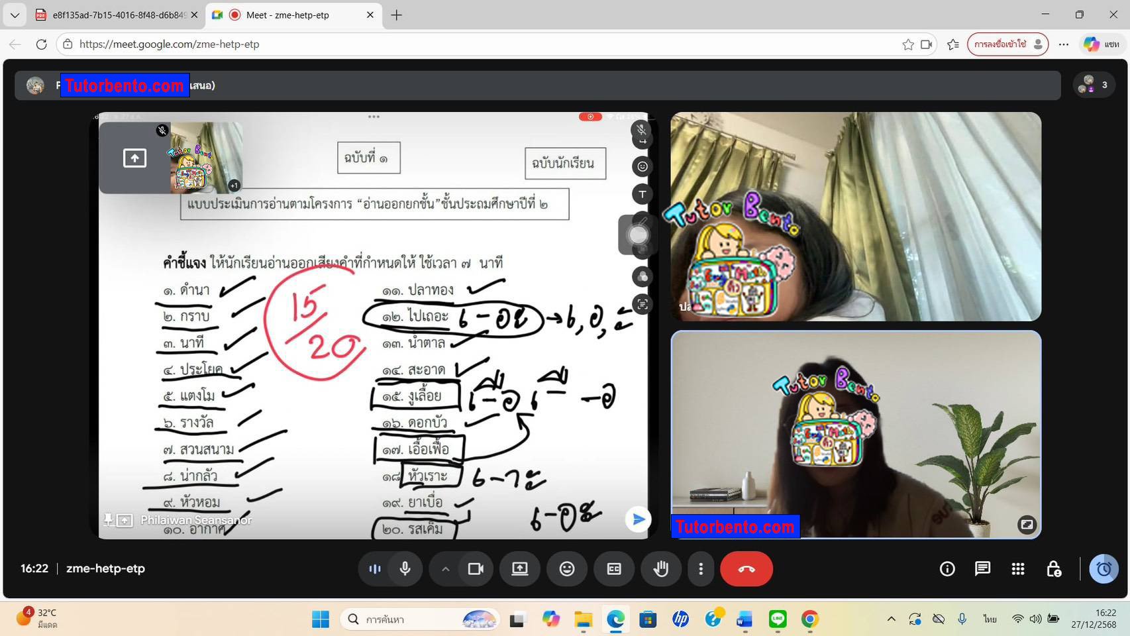Screen dimensions: 1130x636
Task: Toggle the annotation text tool on shared screen
Action: pyautogui.click(x=641, y=194)
